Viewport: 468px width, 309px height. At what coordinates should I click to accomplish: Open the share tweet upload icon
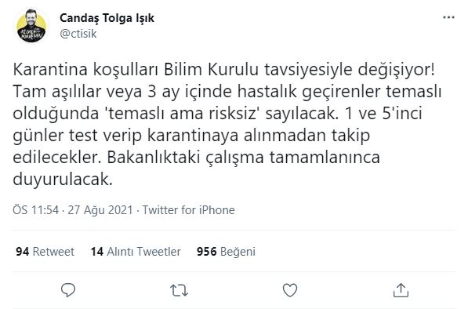(x=401, y=290)
